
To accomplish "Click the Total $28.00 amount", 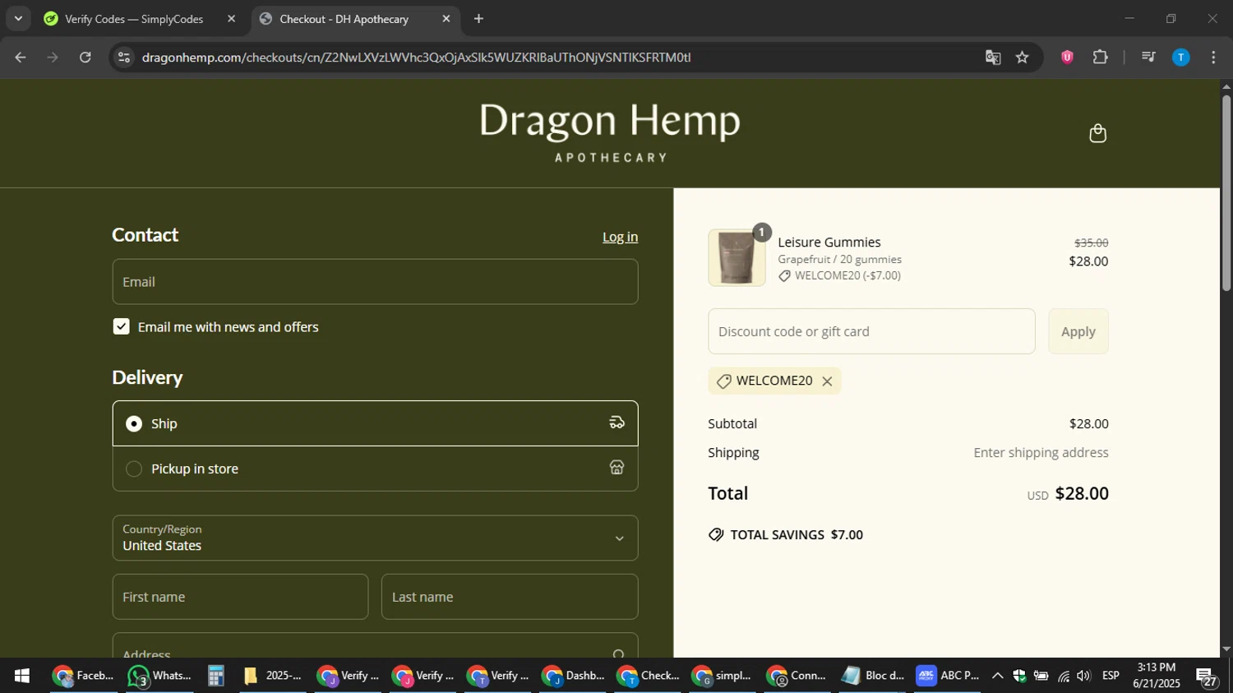I will [x=1082, y=493].
